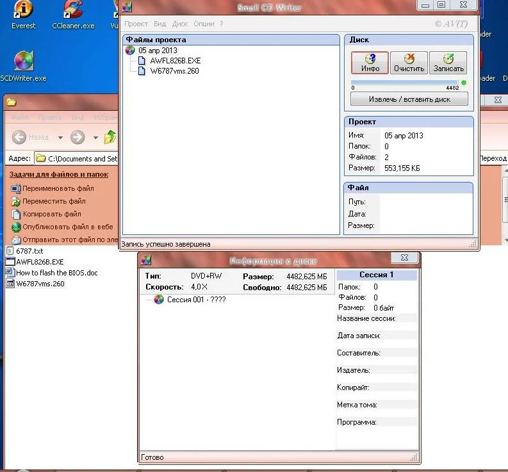Click the DVD+RW disc type value
The height and width of the screenshot is (472, 508).
tap(206, 276)
